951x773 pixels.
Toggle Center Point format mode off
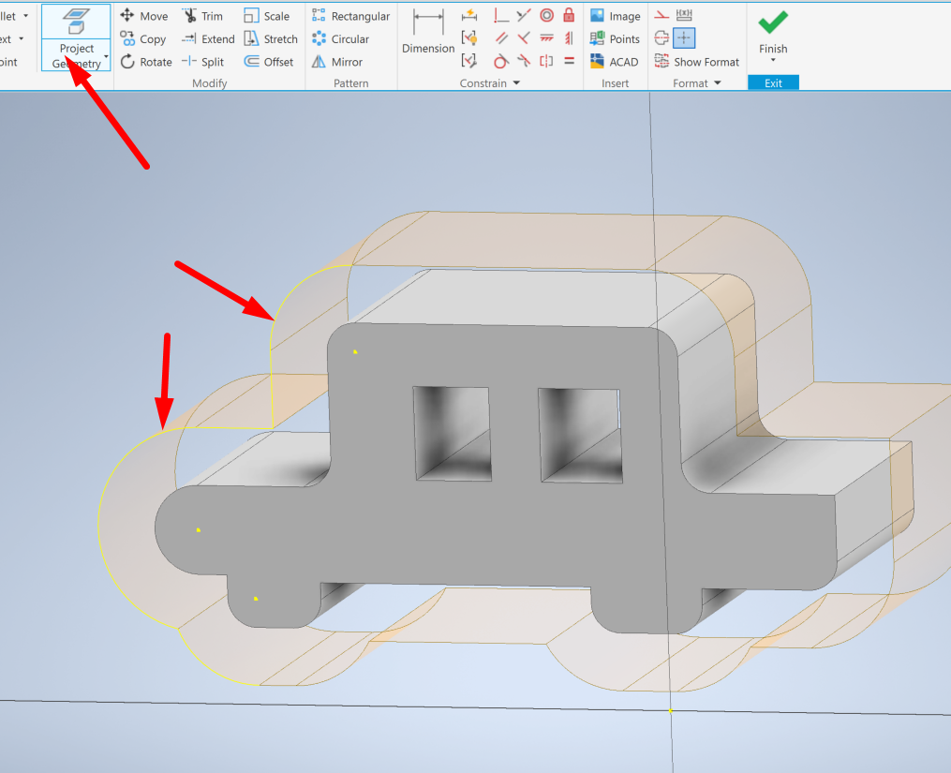click(684, 37)
